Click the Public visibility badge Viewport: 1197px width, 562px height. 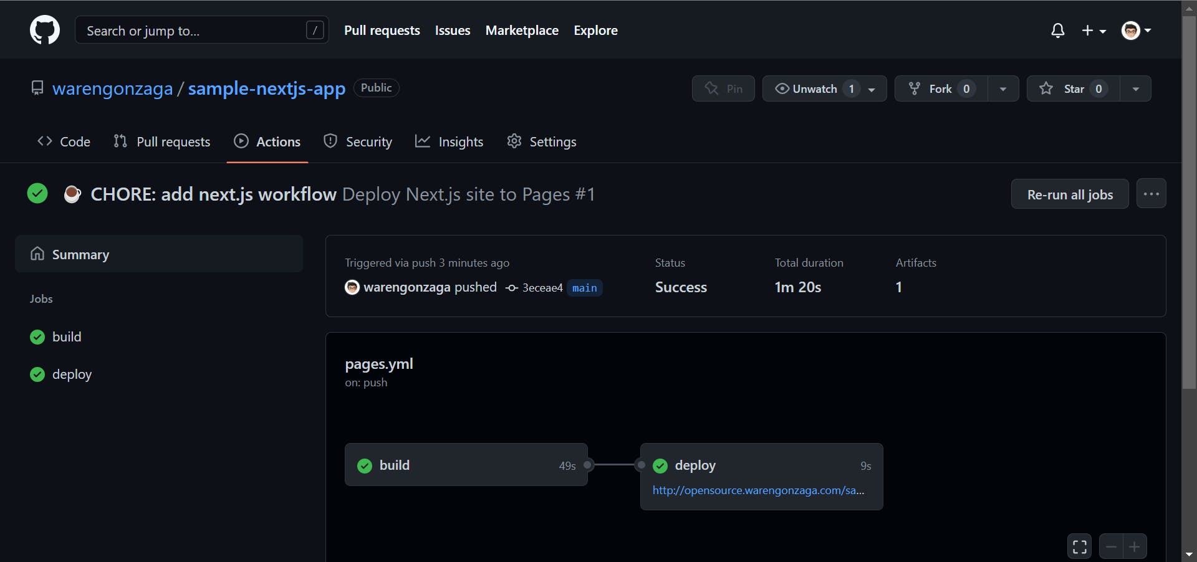point(377,88)
